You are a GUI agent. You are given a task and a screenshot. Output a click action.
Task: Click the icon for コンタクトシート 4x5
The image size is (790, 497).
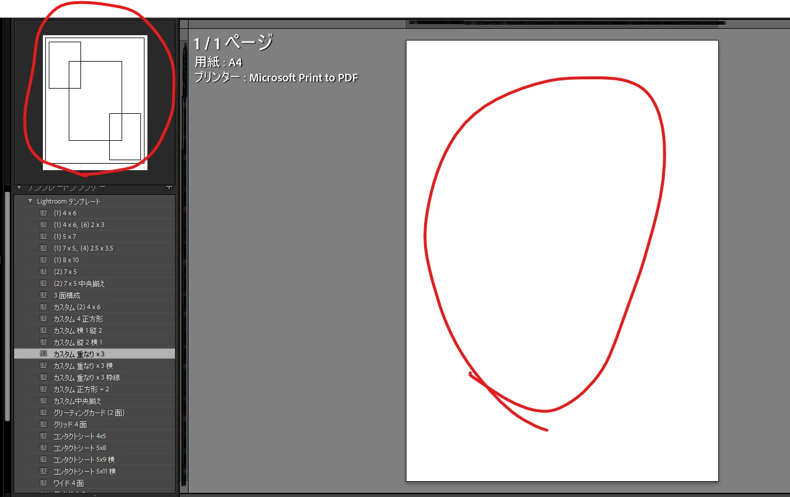coord(43,436)
